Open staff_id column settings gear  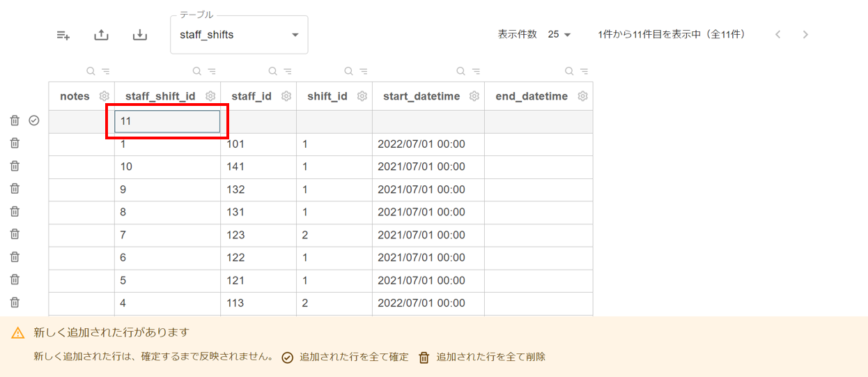tap(286, 96)
